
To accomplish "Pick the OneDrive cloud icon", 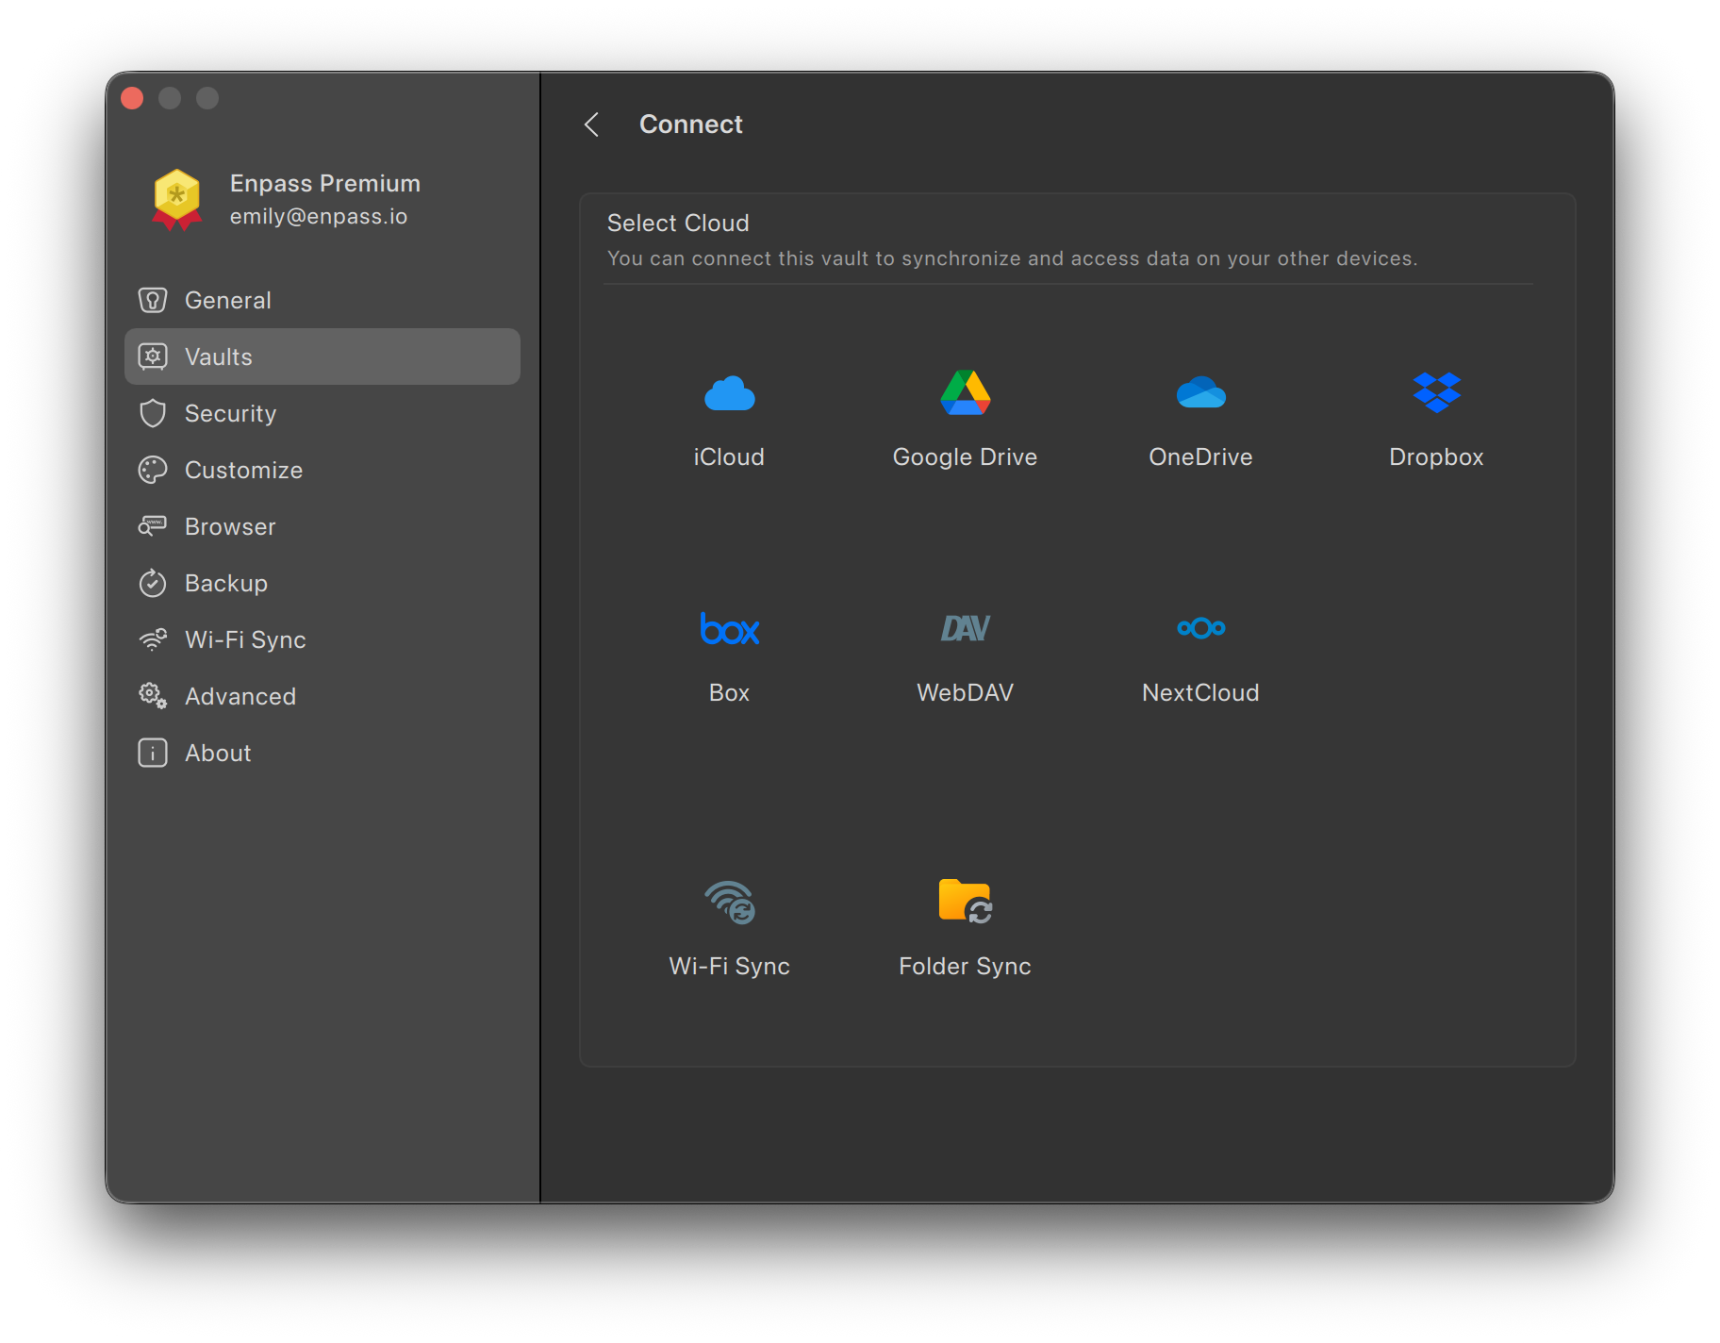I will click(1200, 392).
